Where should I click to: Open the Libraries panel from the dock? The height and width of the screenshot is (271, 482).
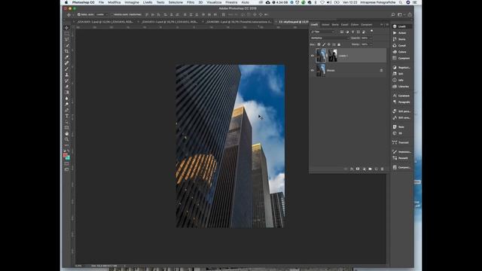(x=401, y=87)
